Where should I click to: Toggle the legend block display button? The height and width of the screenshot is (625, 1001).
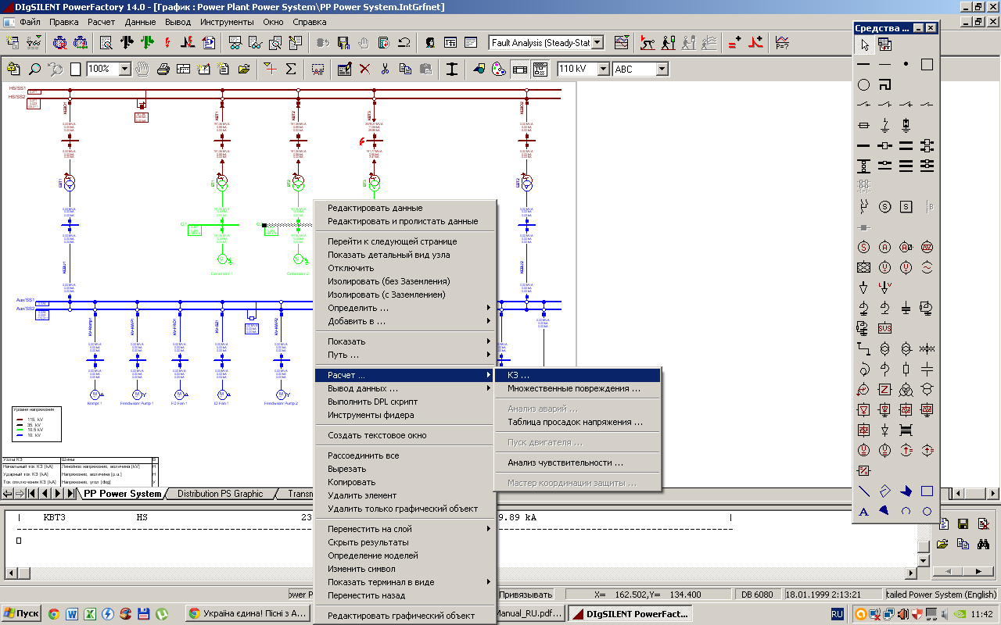coord(540,69)
